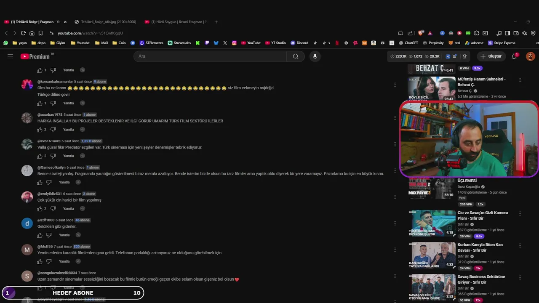Open the Kurban Kanıyla Biten Kan Davası thumbnail
Image resolution: width=539 pixels, height=303 pixels.
(432, 255)
